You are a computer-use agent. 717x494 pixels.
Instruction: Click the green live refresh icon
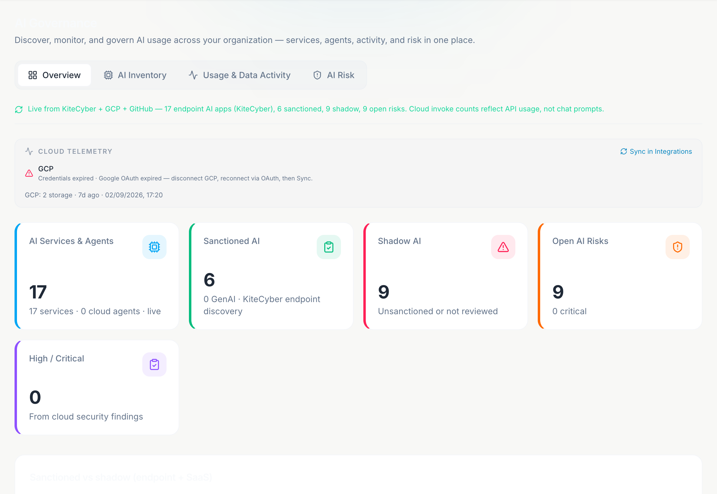(x=19, y=109)
